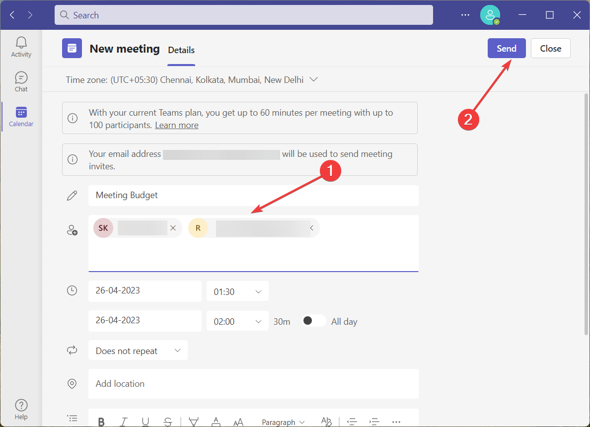
Task: Expand the Time zone dropdown
Action: pyautogui.click(x=313, y=79)
